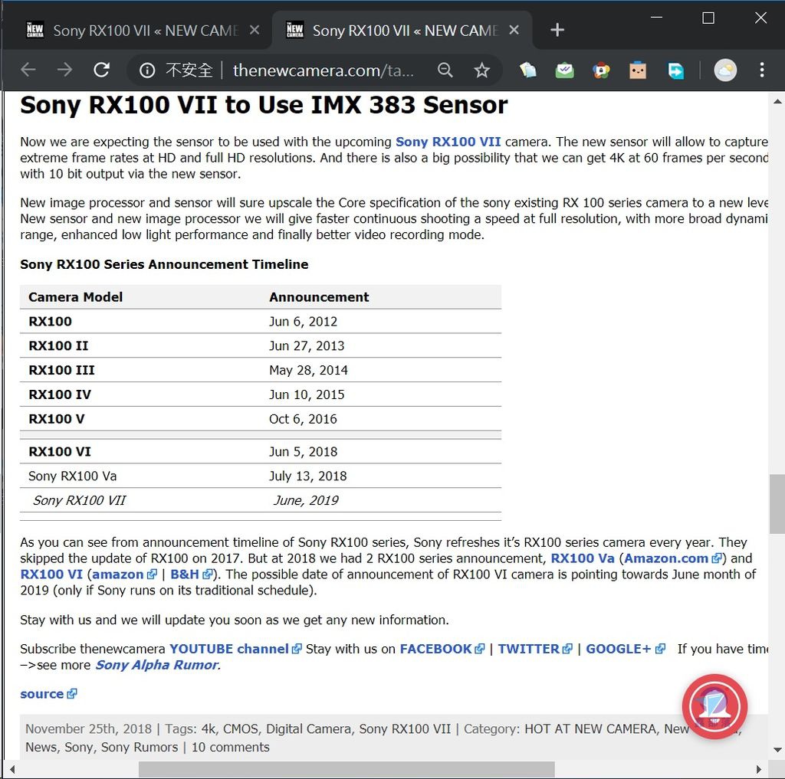
Task: Reload the current page
Action: point(102,70)
